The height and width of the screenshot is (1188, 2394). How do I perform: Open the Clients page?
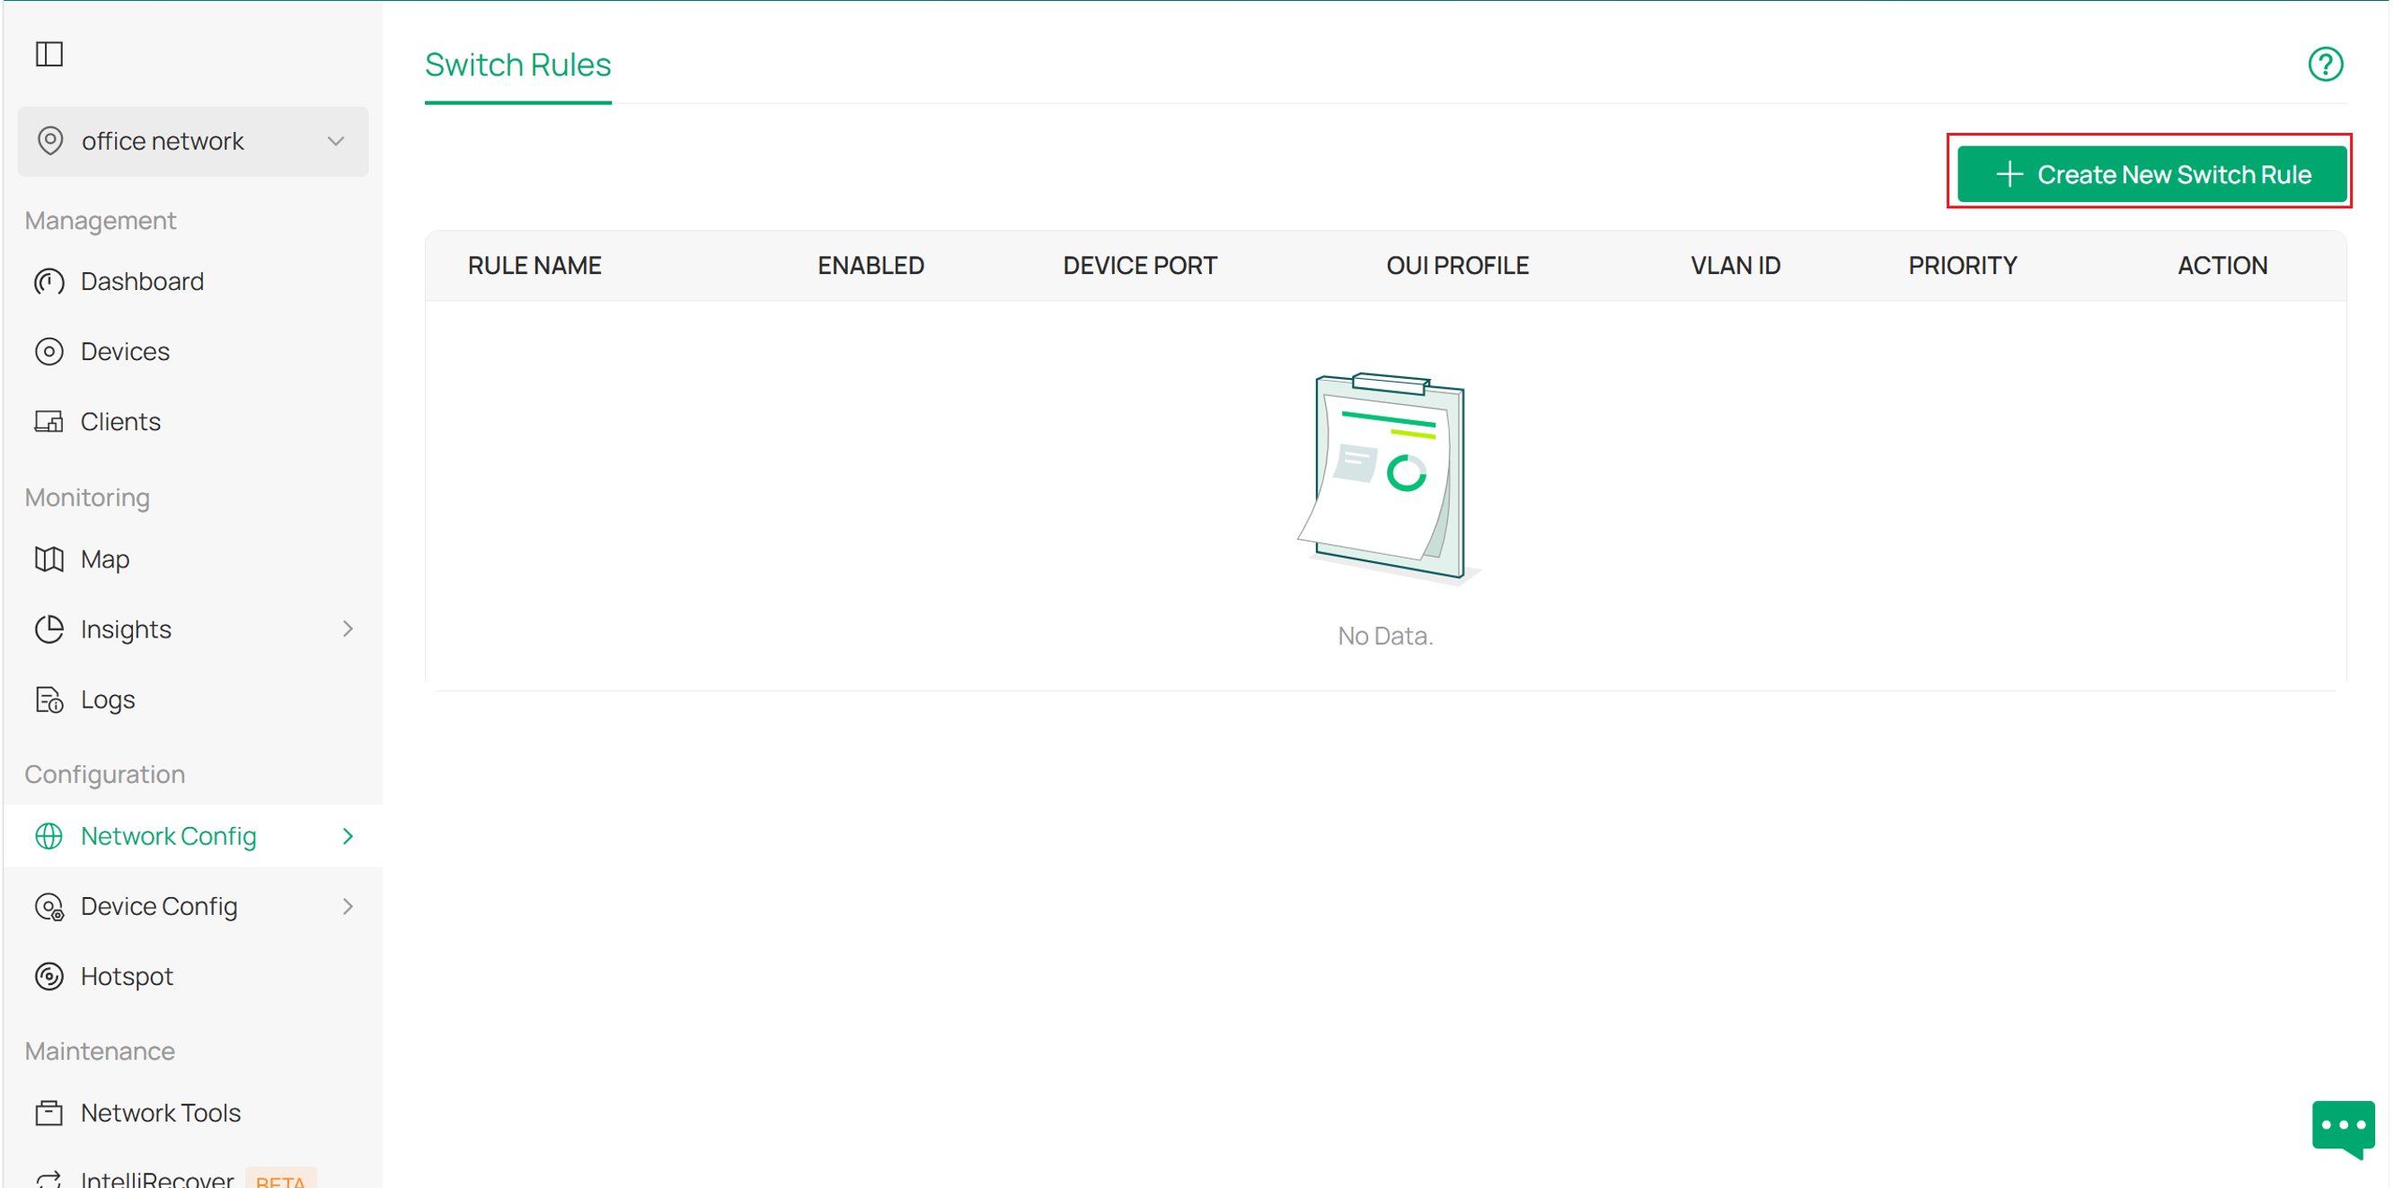pyautogui.click(x=120, y=422)
